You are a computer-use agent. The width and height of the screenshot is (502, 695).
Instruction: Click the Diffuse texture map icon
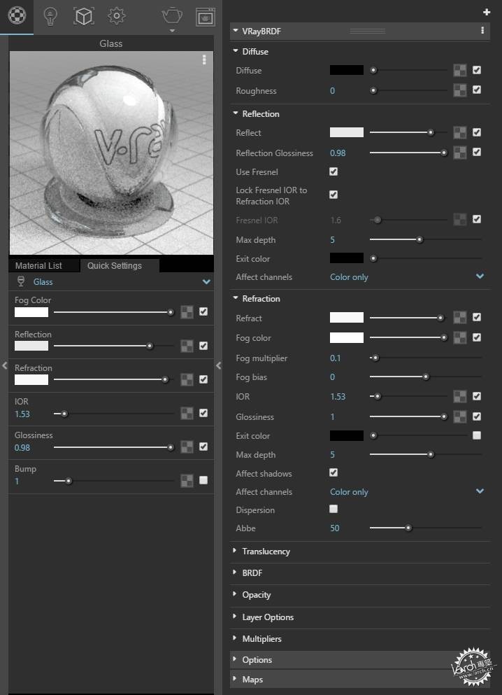[x=460, y=71]
